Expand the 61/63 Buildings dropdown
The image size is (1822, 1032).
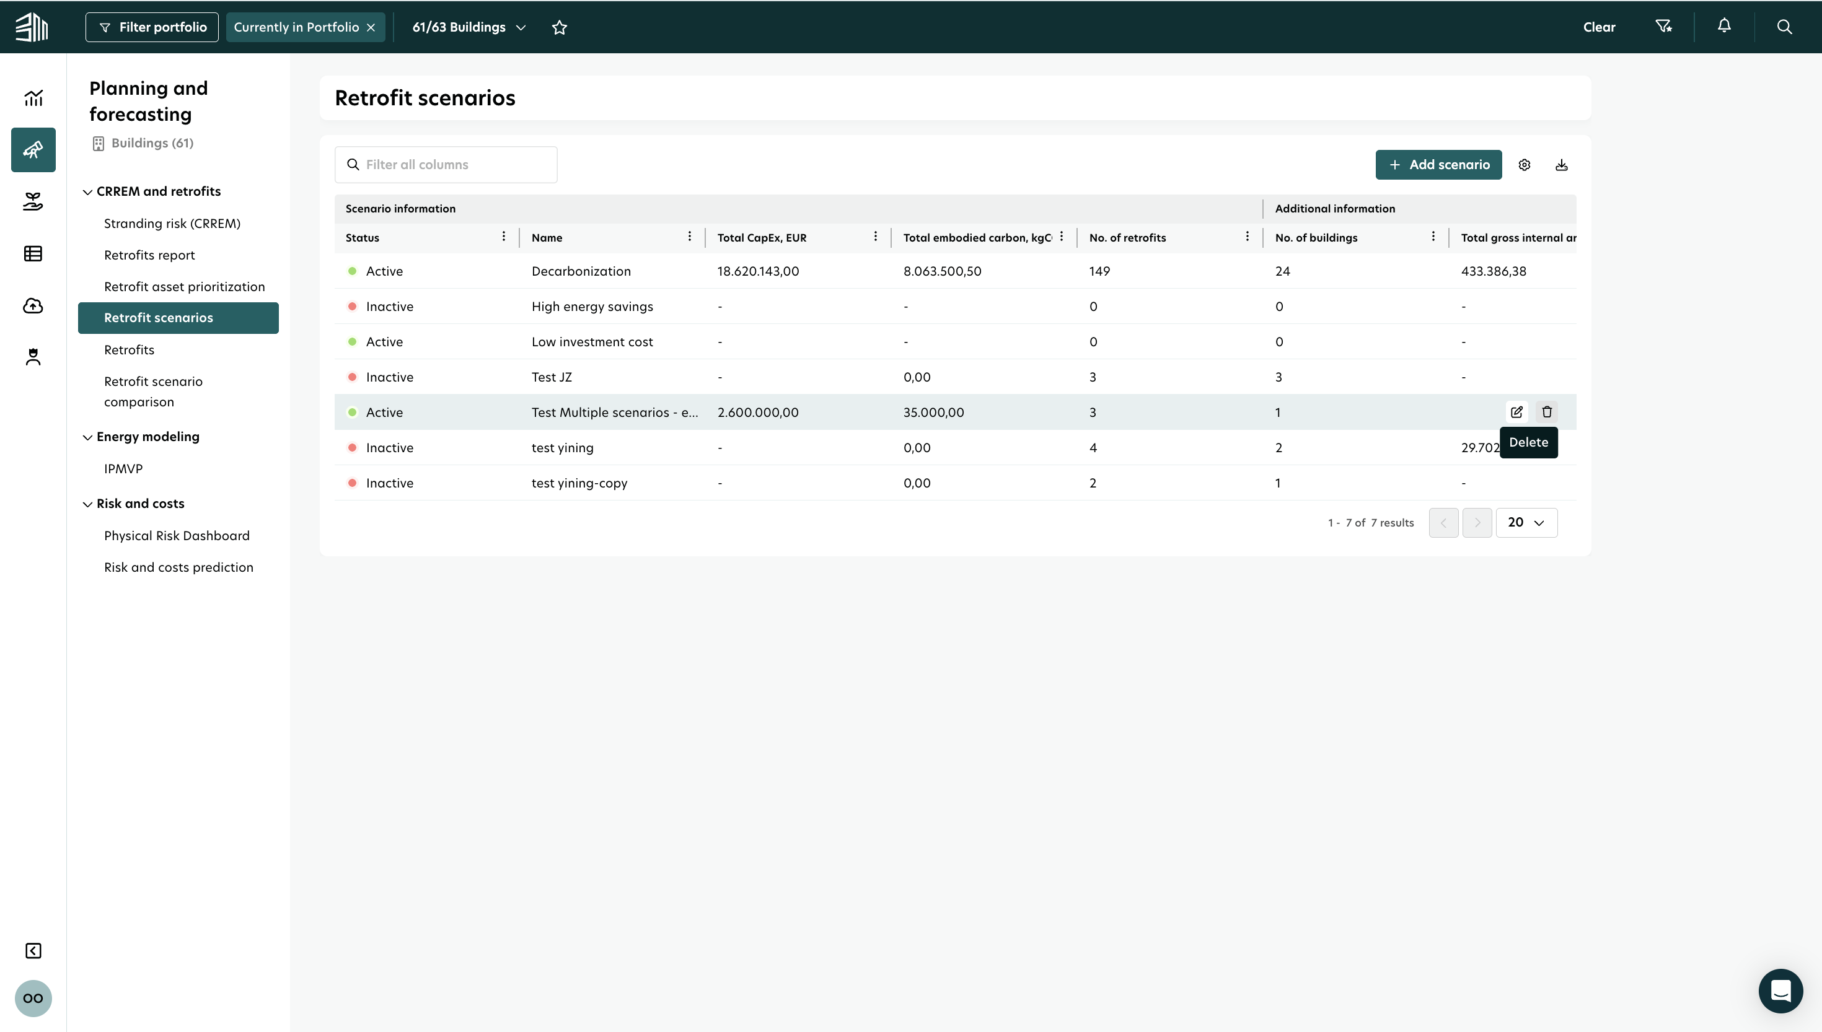469,27
